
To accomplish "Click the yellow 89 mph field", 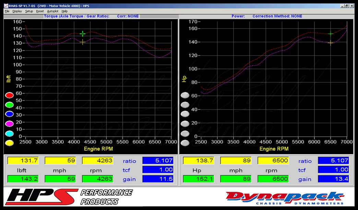I will point(236,160).
